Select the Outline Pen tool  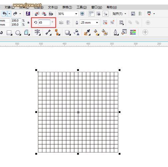click(116, 32)
